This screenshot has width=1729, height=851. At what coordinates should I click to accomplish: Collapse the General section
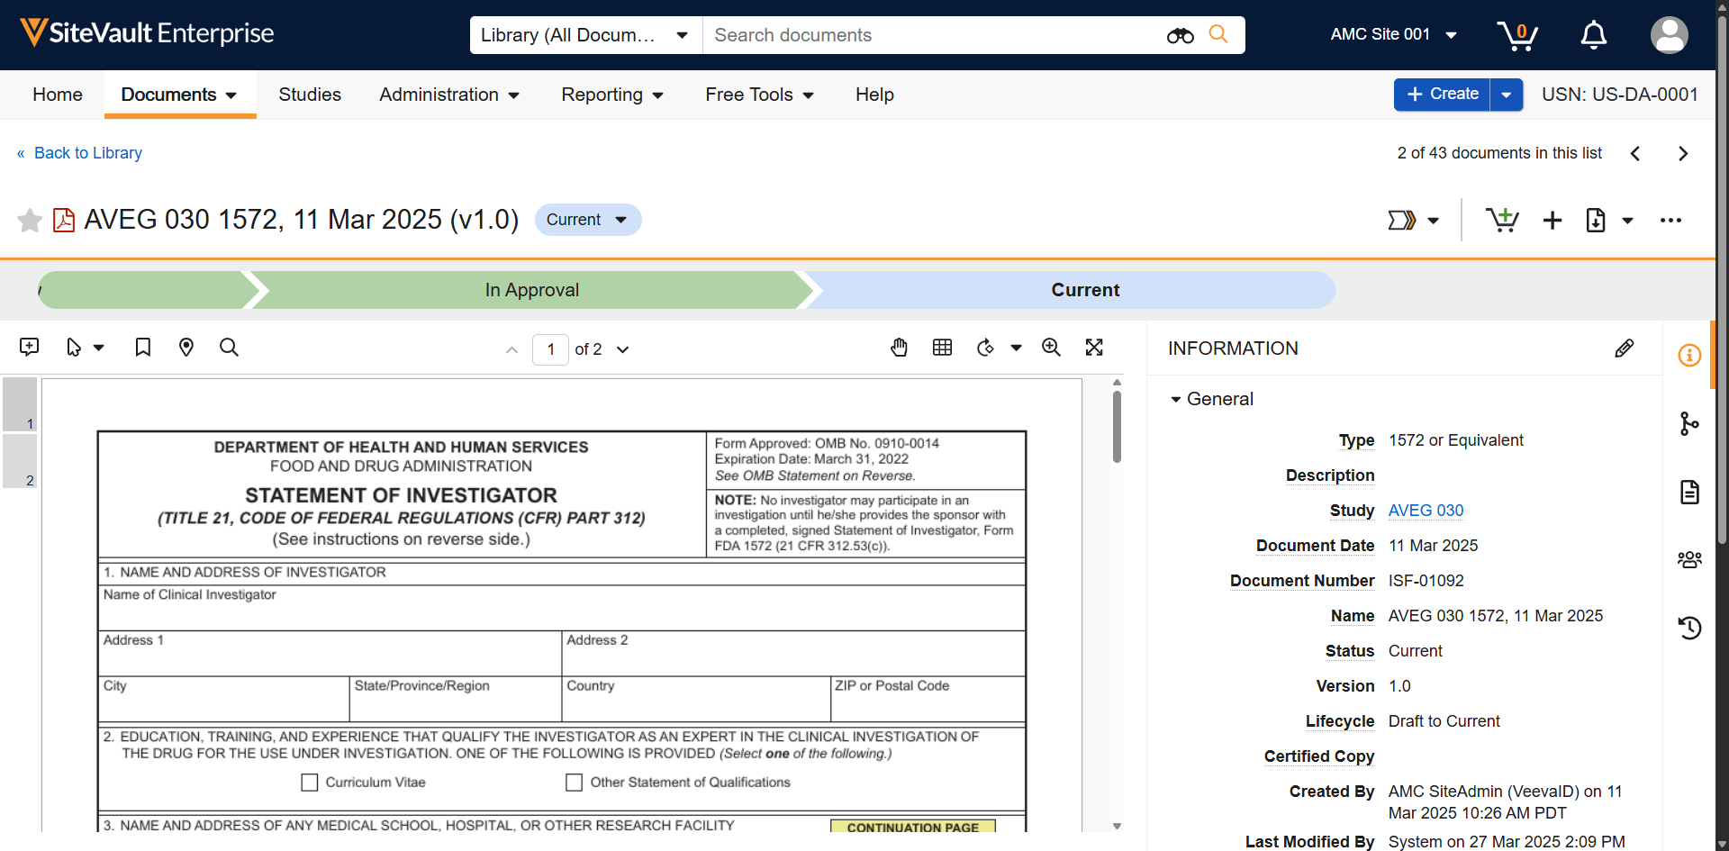1175,399
